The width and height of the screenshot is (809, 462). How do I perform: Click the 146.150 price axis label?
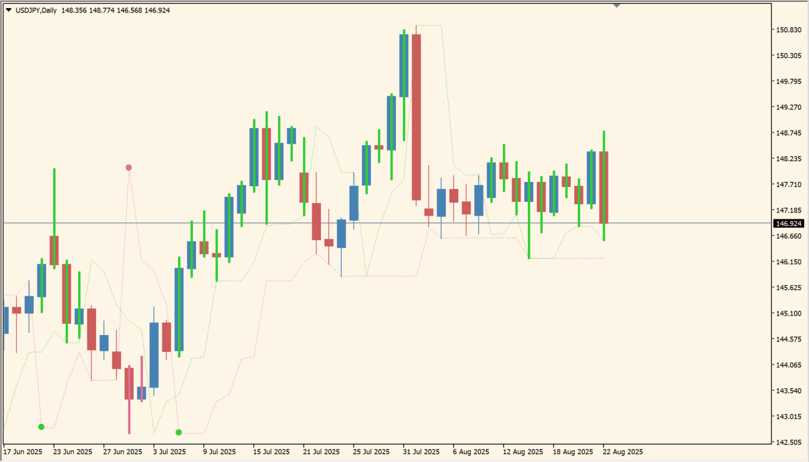click(788, 262)
